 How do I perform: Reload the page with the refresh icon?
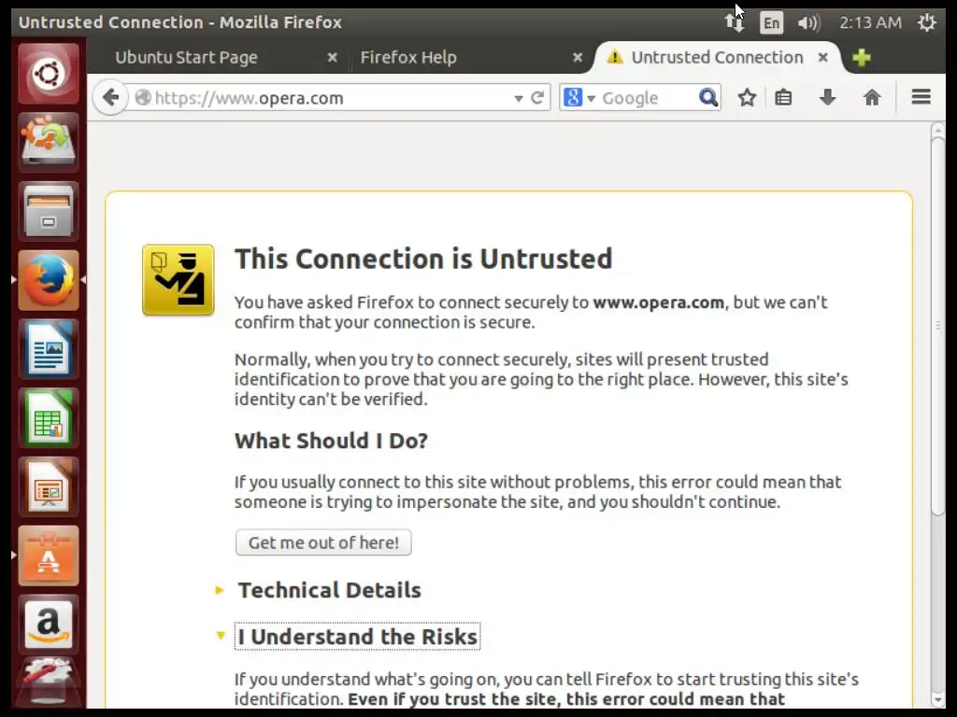click(x=537, y=97)
